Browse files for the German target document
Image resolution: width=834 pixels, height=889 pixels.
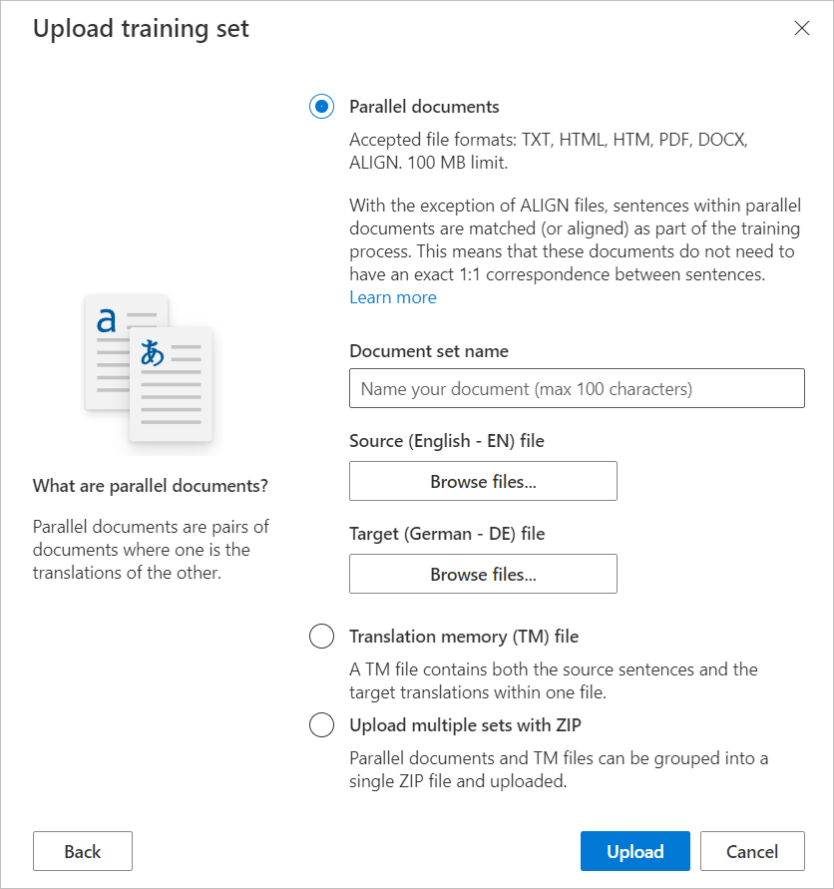483,574
